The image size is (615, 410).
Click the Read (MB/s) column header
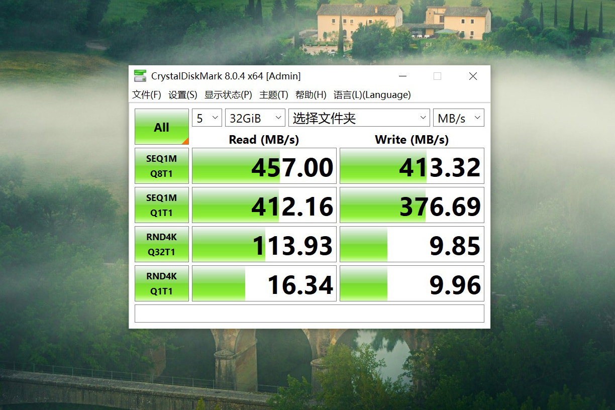coord(264,139)
